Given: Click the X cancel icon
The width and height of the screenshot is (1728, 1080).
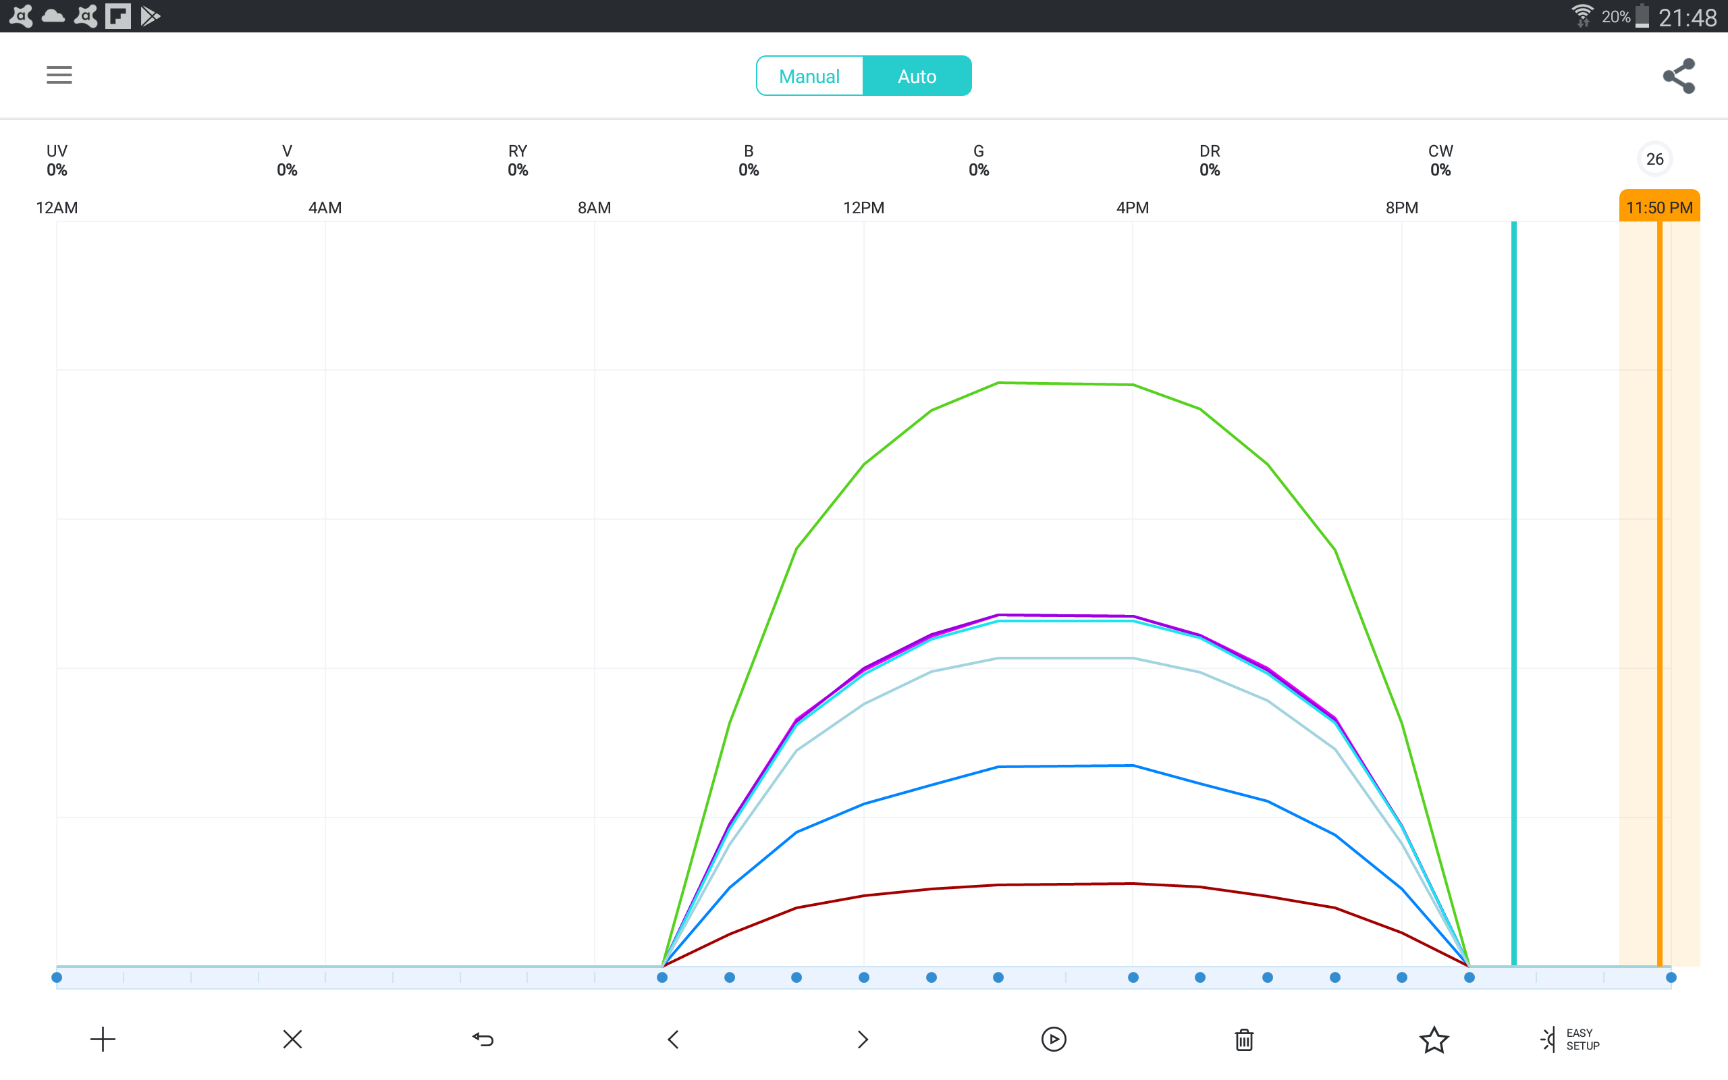Looking at the screenshot, I should tap(293, 1039).
